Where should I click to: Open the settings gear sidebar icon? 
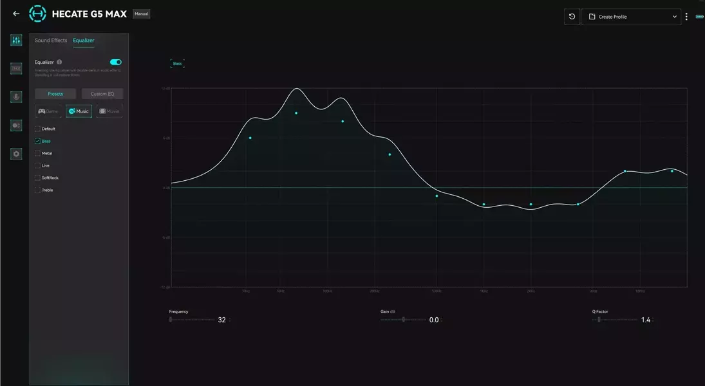pos(16,154)
